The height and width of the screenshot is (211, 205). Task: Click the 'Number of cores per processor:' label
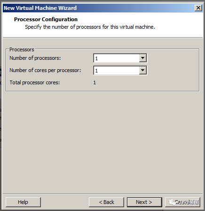click(45, 70)
